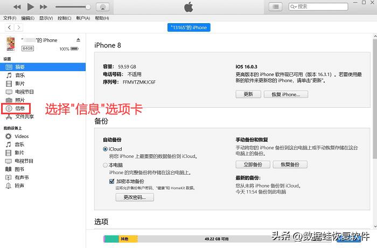The image size is (377, 248).
Task: Click the 恢复备份 button
Action: (x=290, y=164)
